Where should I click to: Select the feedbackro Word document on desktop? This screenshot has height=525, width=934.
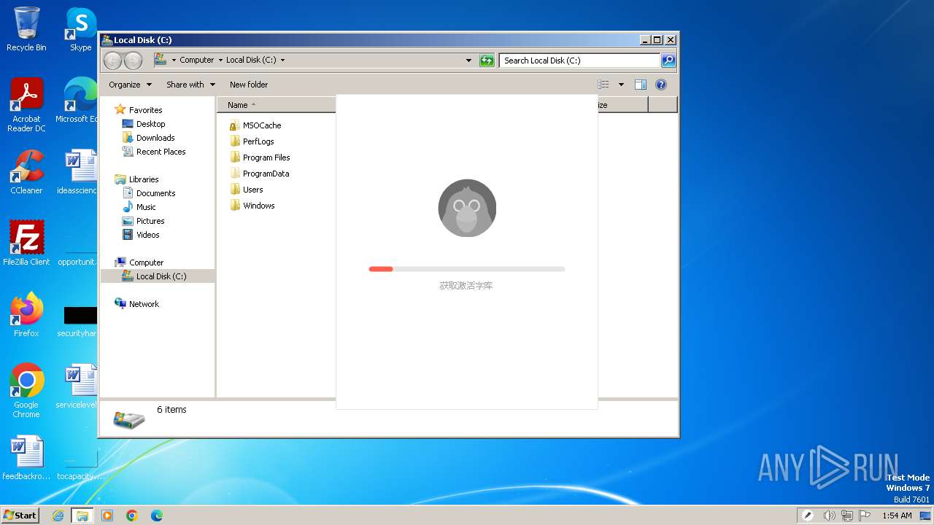(x=26, y=458)
